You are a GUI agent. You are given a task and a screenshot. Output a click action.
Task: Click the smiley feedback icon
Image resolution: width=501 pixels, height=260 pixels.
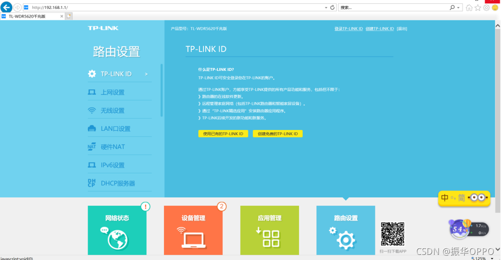[495, 8]
